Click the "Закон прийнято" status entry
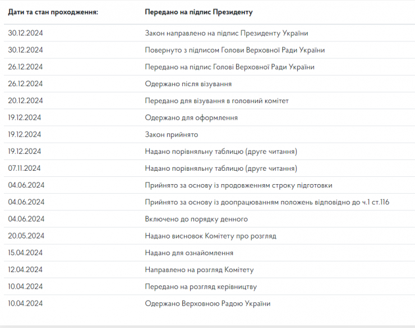This screenshot has width=415, height=328. 171,134
